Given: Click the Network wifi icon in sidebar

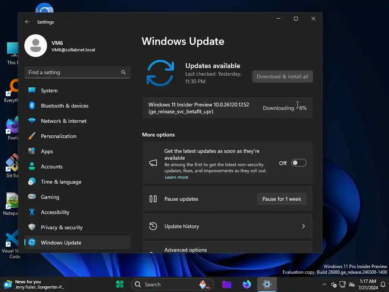Looking at the screenshot, I should [x=32, y=121].
